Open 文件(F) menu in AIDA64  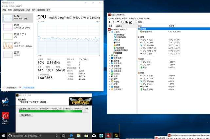point(111,18)
